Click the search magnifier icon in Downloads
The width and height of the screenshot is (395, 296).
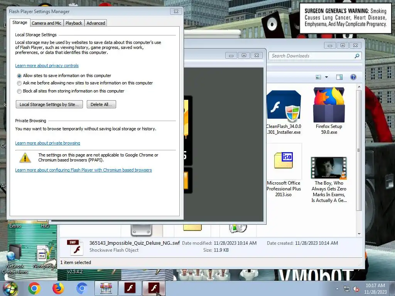point(357,56)
